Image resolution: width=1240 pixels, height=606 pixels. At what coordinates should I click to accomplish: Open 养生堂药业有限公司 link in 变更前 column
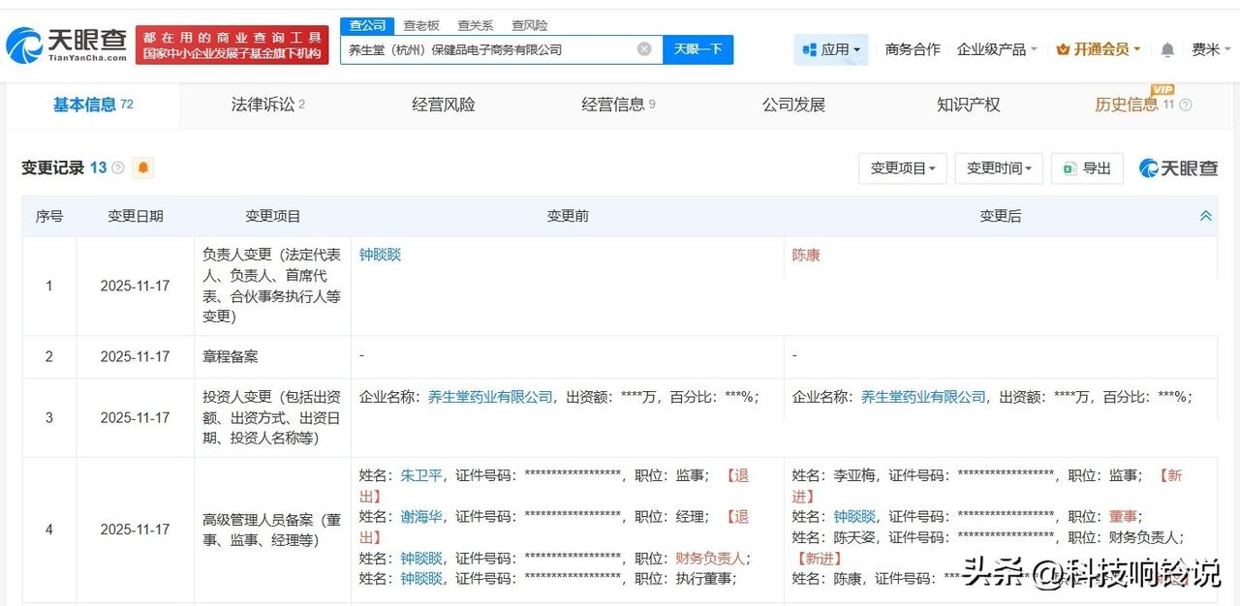tap(490, 397)
